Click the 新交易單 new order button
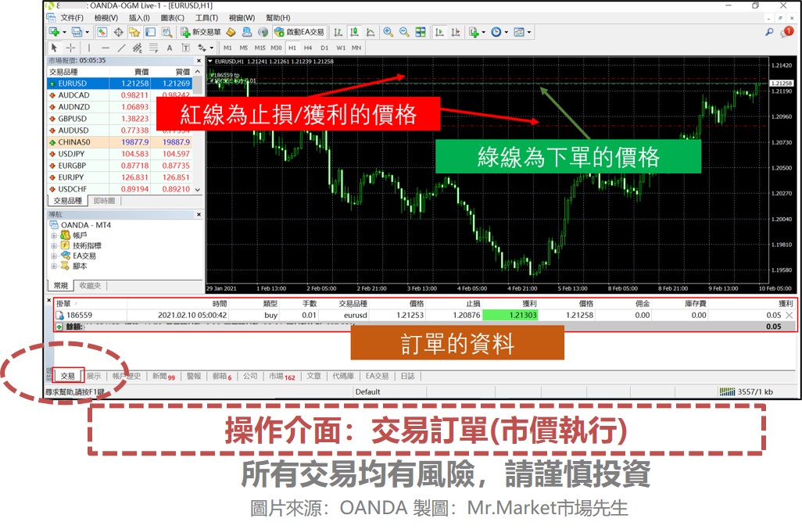 200,32
